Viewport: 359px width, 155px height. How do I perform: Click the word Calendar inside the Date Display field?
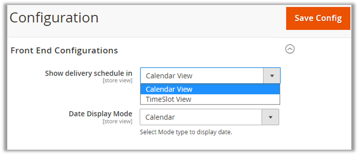click(x=160, y=117)
